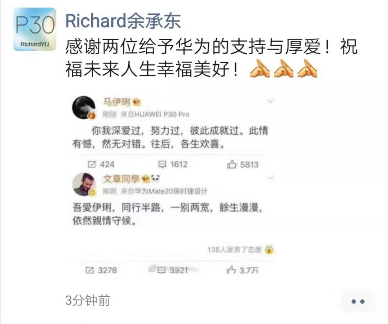This screenshot has width=388, height=324.
Task: Click the 3分钟前 timestamp
Action: pos(88,300)
